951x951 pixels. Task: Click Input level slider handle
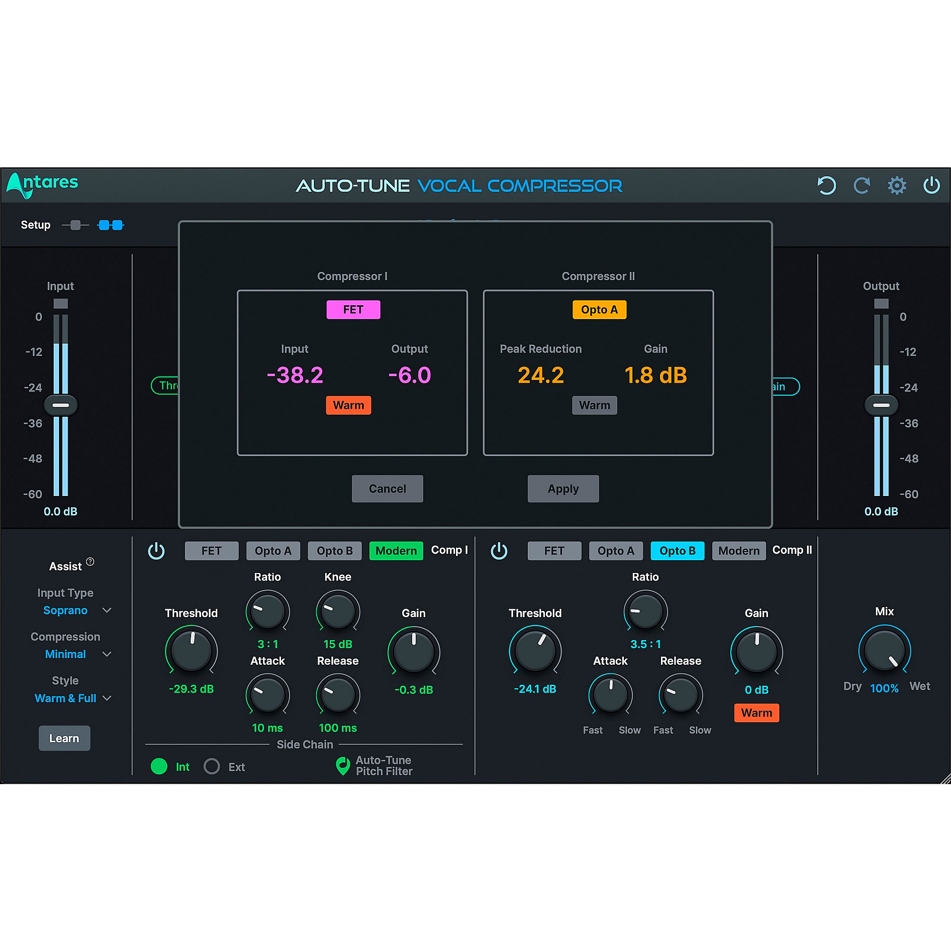pyautogui.click(x=60, y=405)
